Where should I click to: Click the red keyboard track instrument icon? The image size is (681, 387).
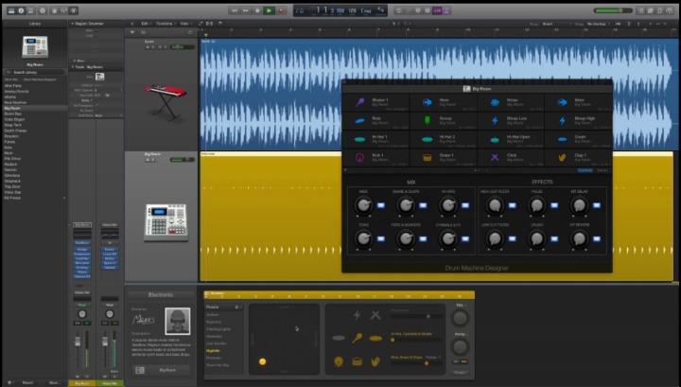pyautogui.click(x=165, y=93)
